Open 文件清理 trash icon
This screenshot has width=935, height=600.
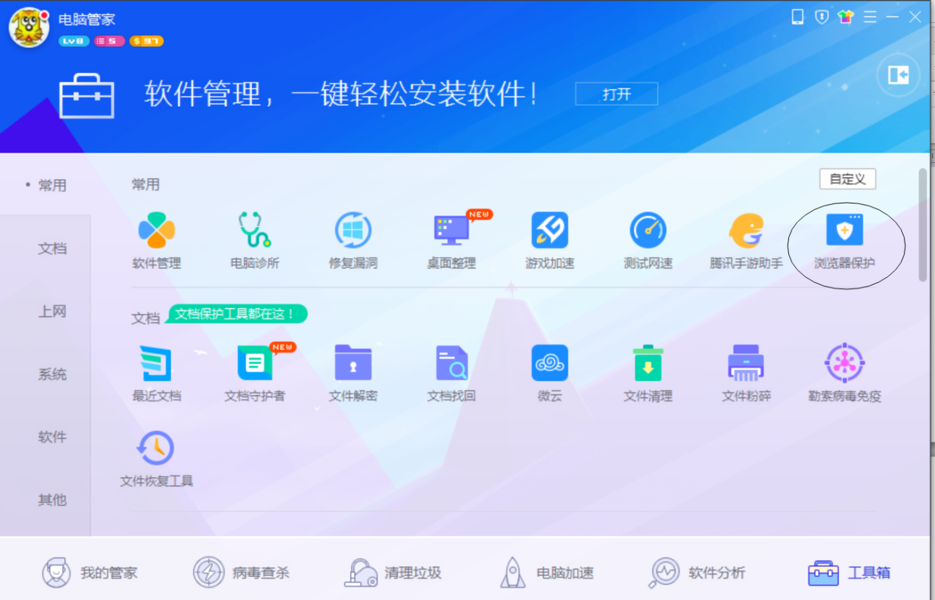(648, 363)
